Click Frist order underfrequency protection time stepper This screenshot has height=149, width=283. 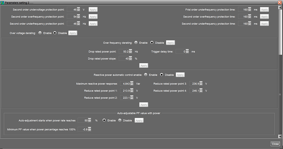pyautogui.click(x=249, y=9)
